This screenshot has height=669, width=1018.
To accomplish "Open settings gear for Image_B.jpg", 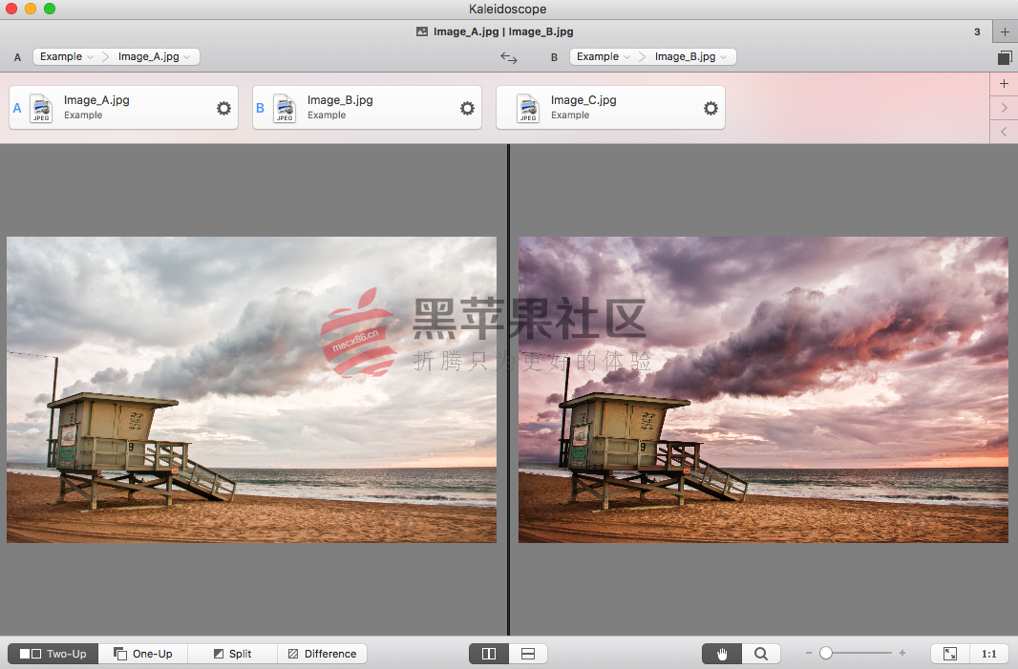I will (x=467, y=108).
